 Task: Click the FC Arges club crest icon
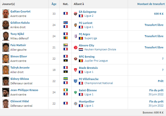(75, 36)
